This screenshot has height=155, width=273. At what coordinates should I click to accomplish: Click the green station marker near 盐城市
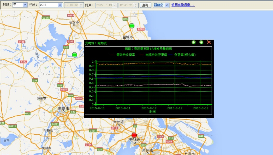click(132, 26)
